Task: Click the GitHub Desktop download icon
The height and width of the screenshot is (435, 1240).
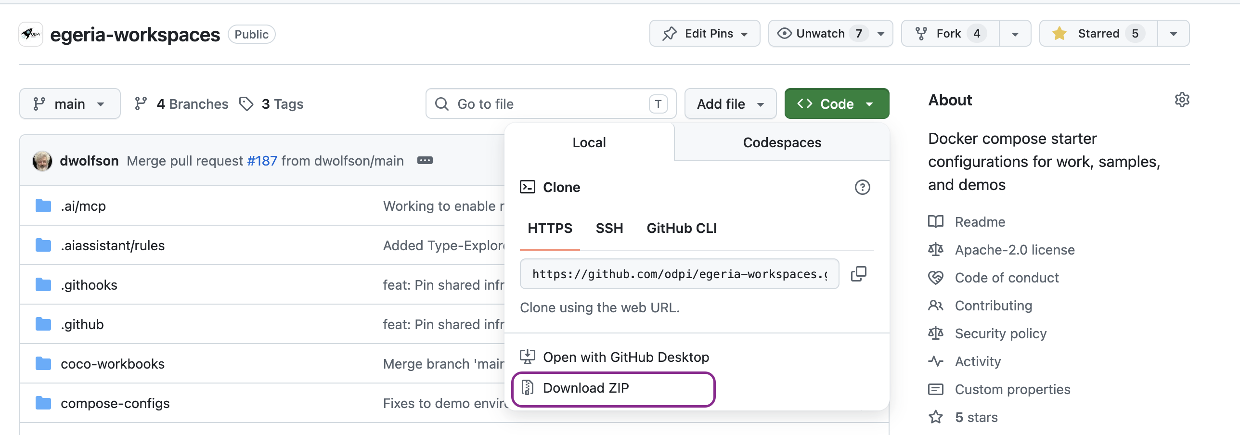Action: coord(528,357)
